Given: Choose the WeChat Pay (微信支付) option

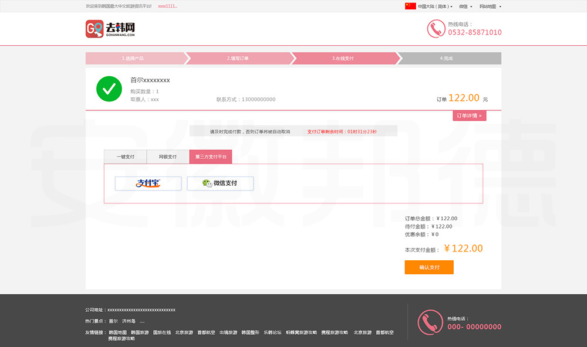Looking at the screenshot, I should pos(220,183).
